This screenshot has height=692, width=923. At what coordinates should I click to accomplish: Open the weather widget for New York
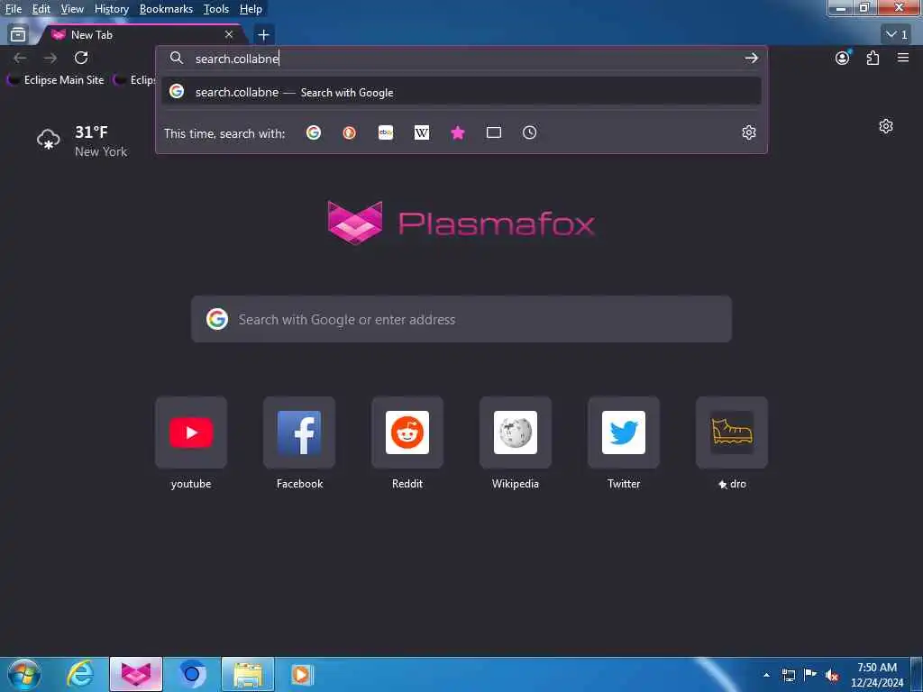[82, 141]
